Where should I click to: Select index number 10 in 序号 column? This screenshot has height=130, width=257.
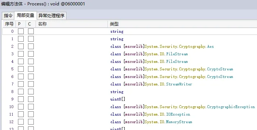11,107
